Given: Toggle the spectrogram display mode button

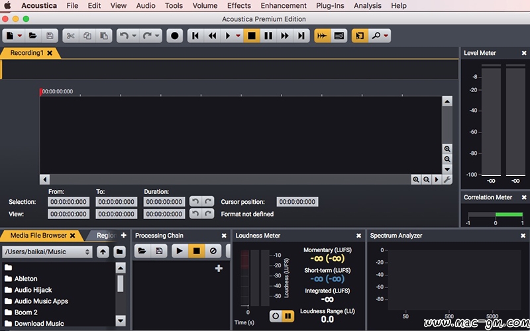Looking at the screenshot, I should (339, 36).
